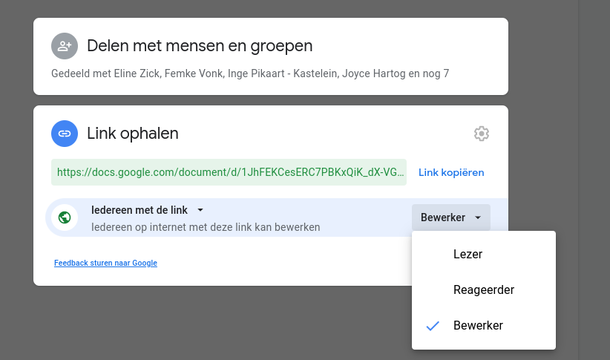Open 'Feedback sturen naar Google' link

(x=105, y=263)
